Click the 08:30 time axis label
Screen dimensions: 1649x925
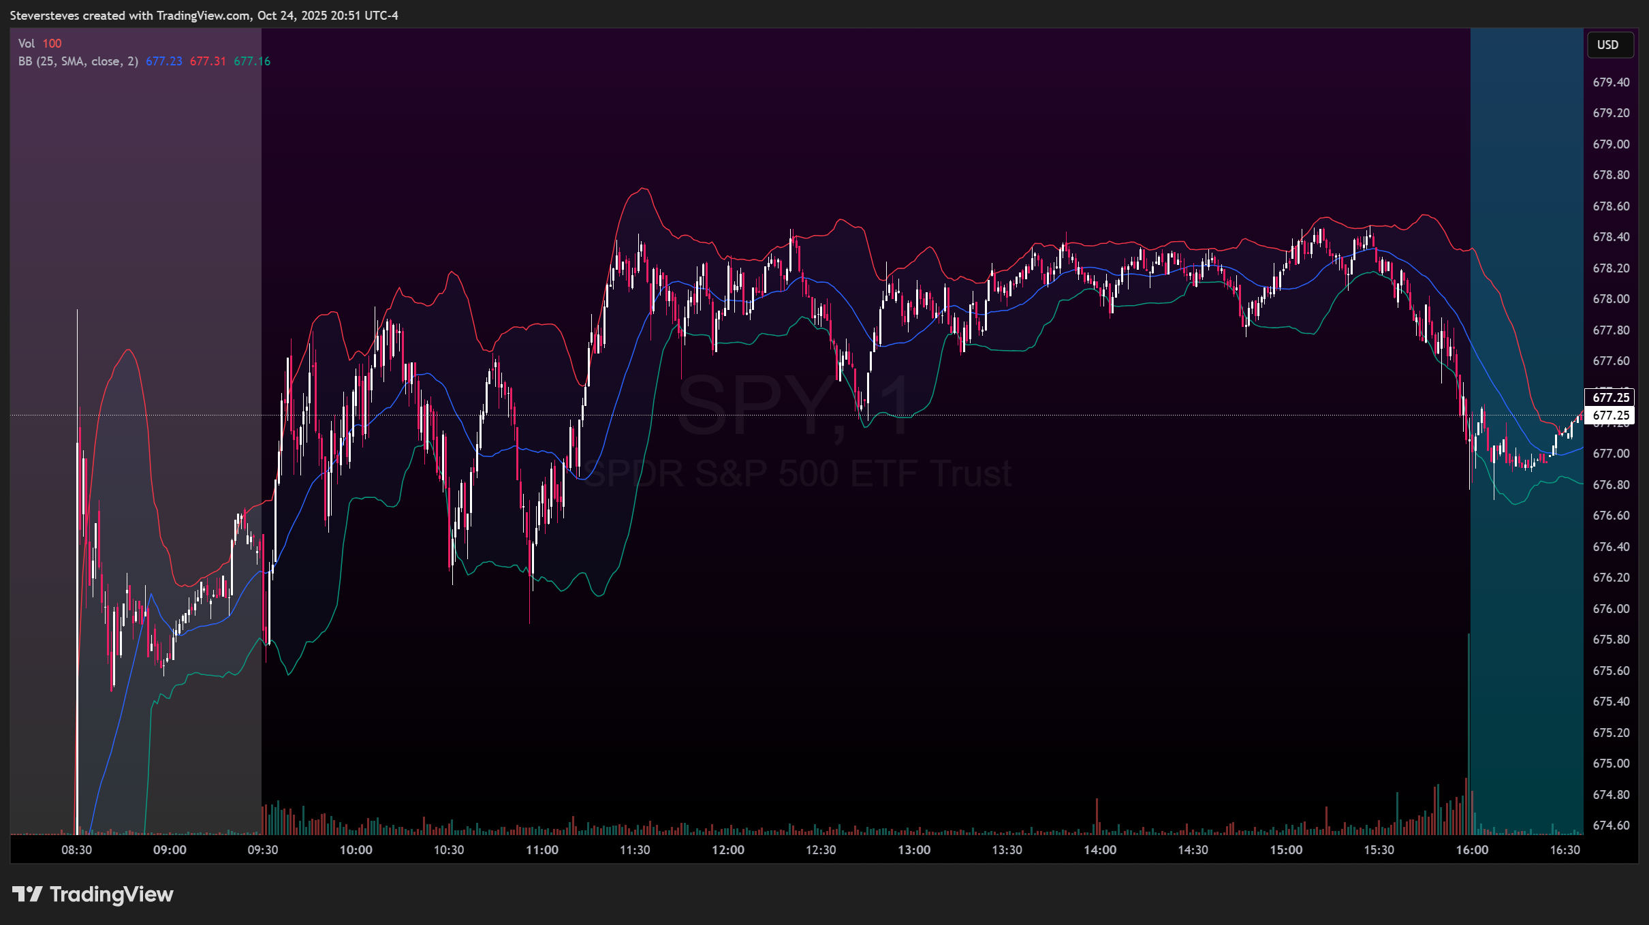click(76, 849)
